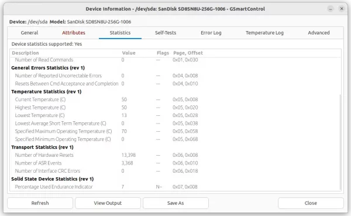
Task: Click the SanDisk SD8SN8U-256G-1006 model label
Action: point(99,22)
